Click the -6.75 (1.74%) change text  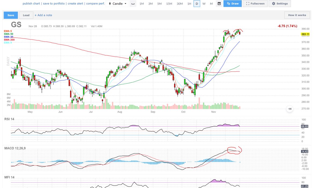(287, 26)
